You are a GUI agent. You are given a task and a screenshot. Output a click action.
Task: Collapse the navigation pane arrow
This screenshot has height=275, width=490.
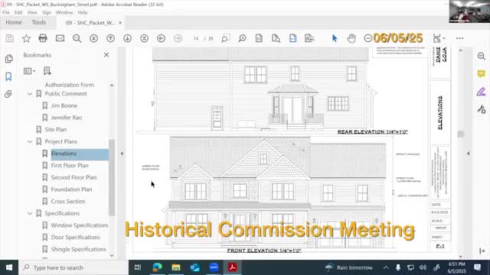(x=122, y=154)
